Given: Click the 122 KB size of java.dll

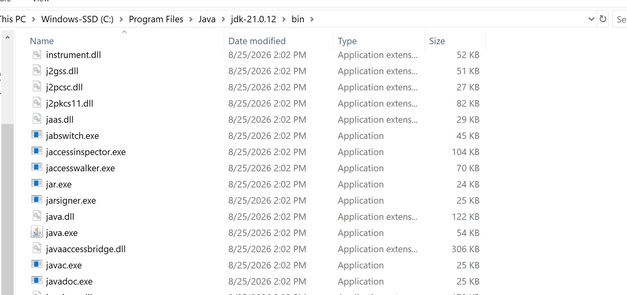Looking at the screenshot, I should click(x=466, y=217).
